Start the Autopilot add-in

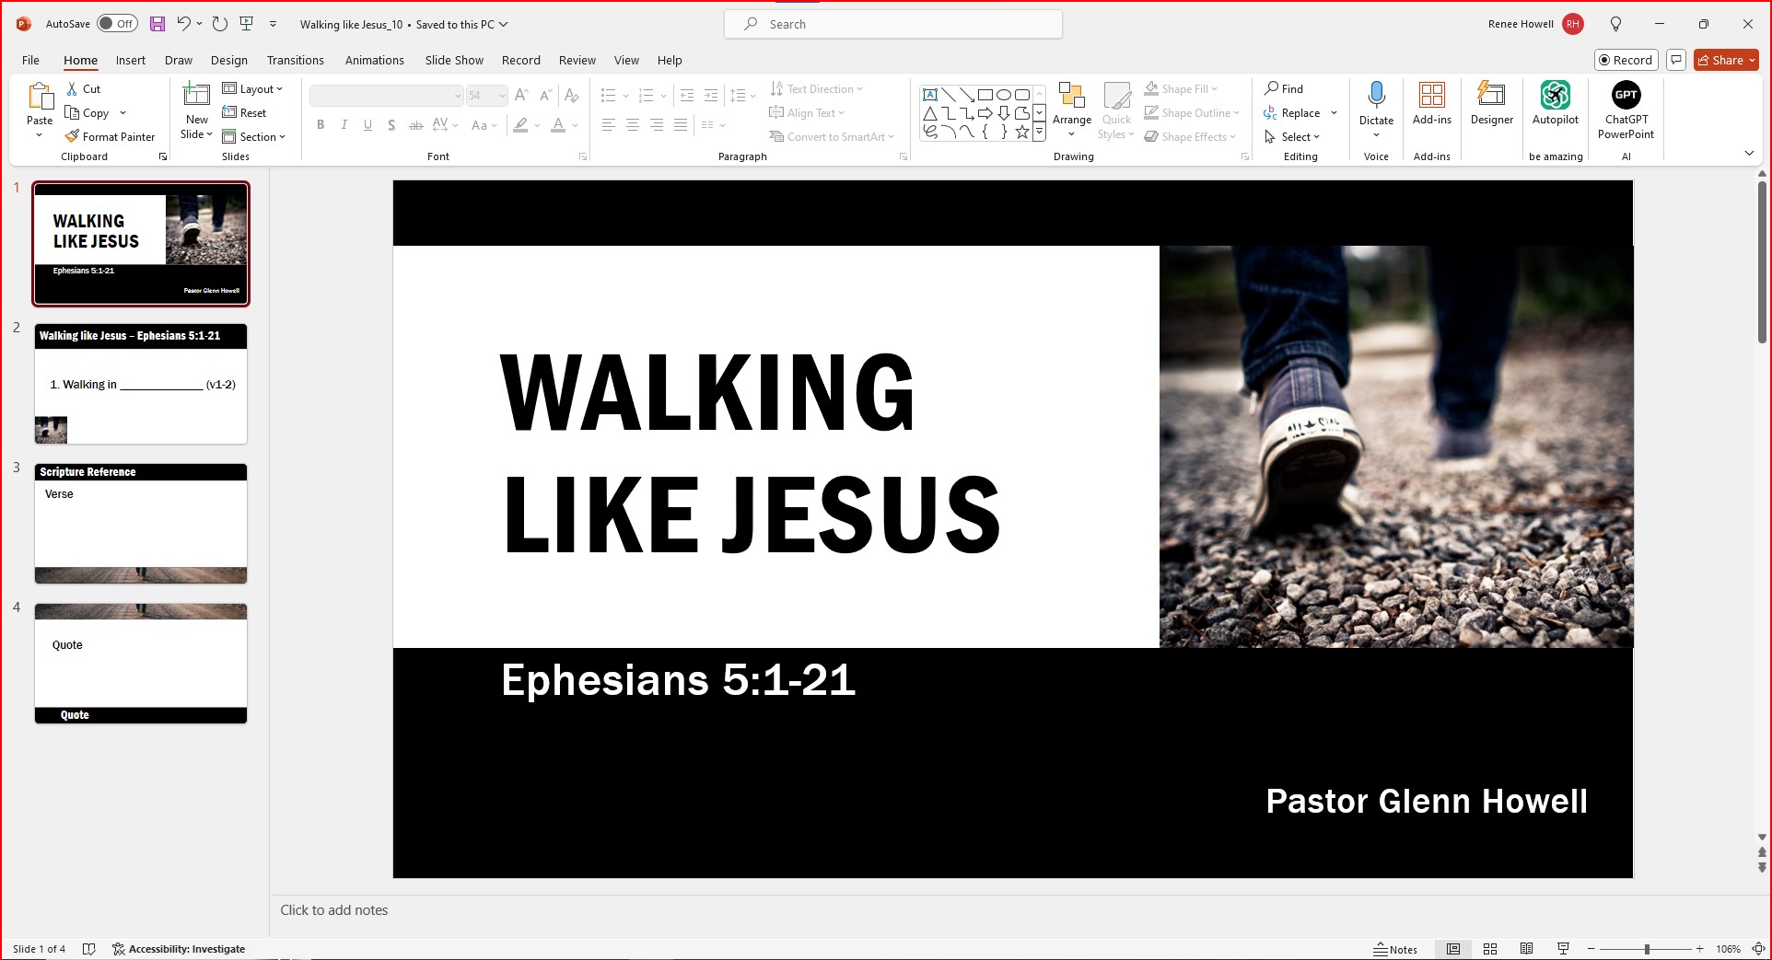1555,104
